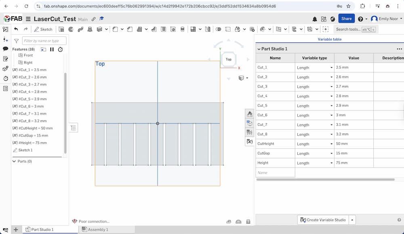Viewport: 404px width, 234px height.
Task: Select the Thicken tool
Action: (99, 30)
